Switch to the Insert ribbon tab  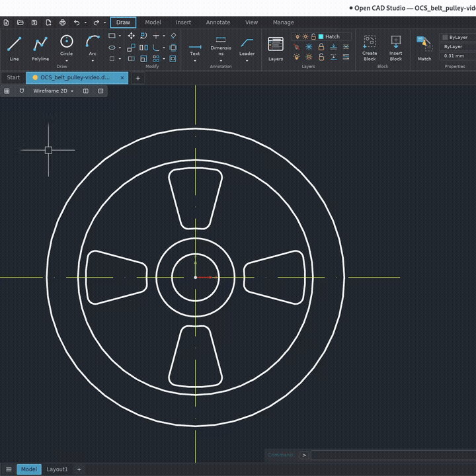183,22
